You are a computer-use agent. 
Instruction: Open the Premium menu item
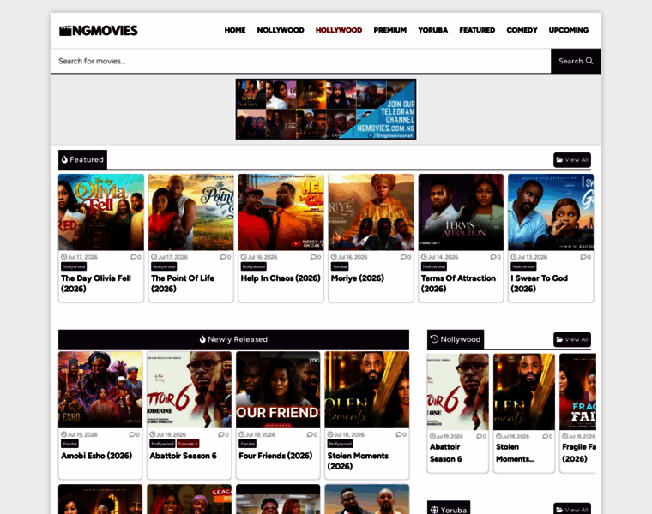pyautogui.click(x=389, y=30)
